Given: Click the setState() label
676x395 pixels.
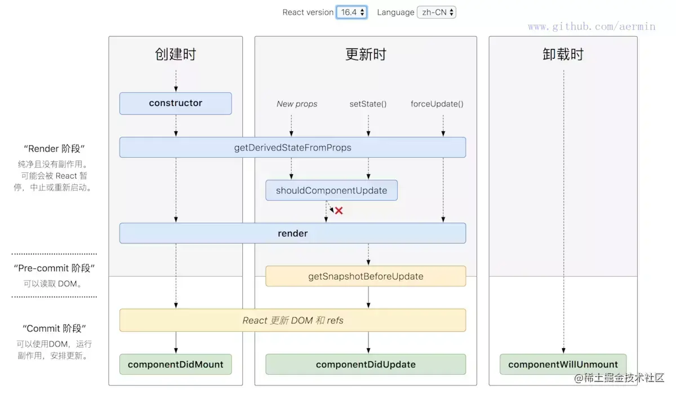Looking at the screenshot, I should 368,104.
